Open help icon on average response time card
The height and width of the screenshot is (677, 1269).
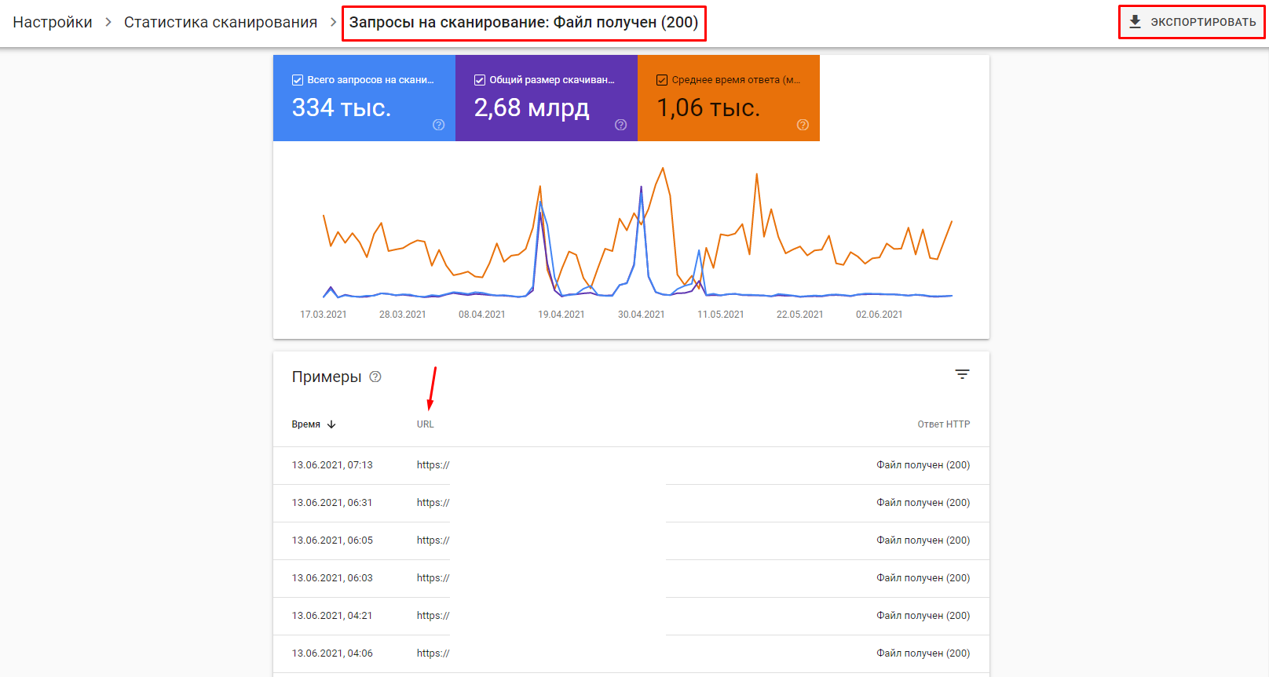[x=803, y=125]
